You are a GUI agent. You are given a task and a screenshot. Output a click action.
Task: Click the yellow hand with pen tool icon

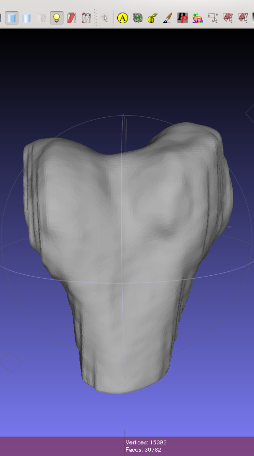(x=153, y=18)
